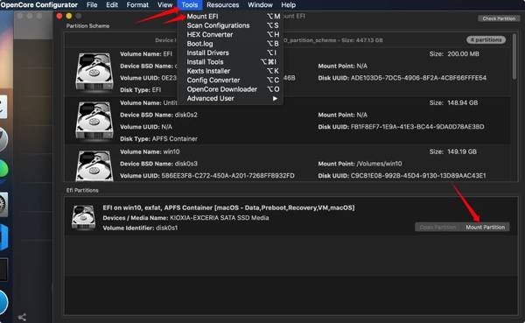Click the Open Partition button
525x323 pixels.
(438, 228)
